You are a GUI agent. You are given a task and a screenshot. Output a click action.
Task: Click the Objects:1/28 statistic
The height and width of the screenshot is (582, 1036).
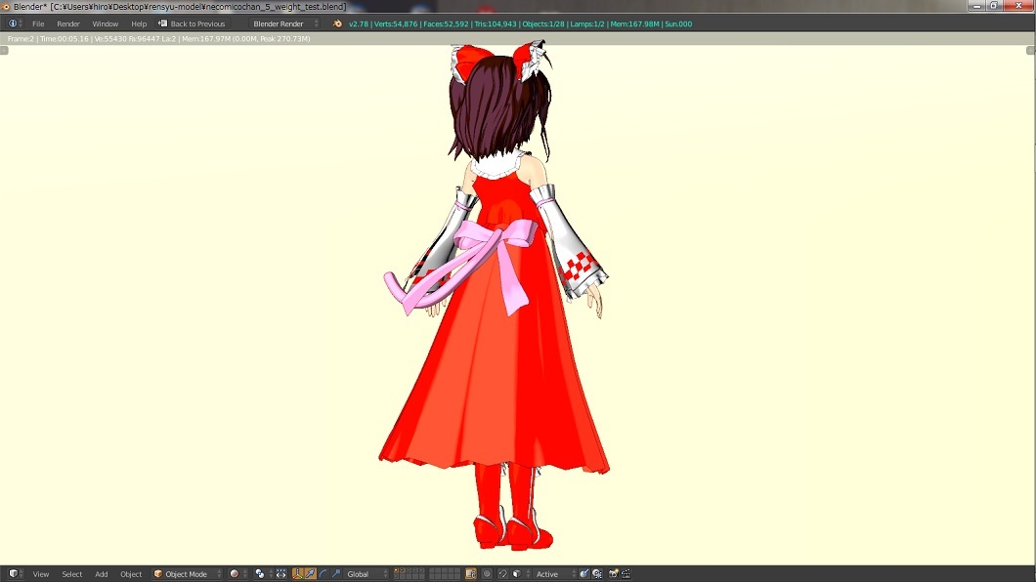543,23
